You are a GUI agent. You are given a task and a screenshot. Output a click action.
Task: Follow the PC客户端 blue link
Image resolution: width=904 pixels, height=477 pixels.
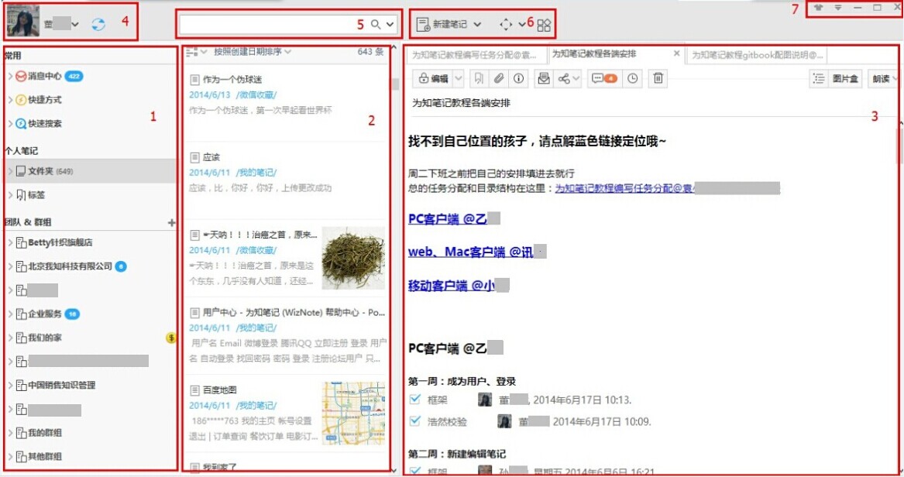point(448,218)
